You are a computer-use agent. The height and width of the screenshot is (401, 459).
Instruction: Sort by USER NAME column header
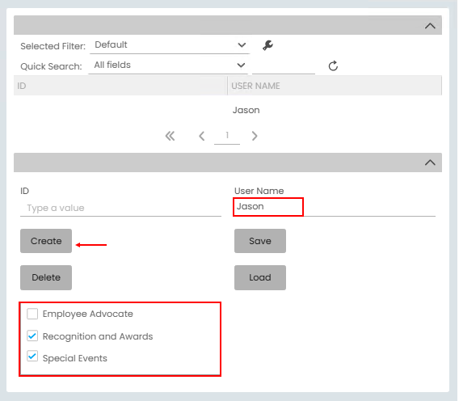pyautogui.click(x=335, y=86)
